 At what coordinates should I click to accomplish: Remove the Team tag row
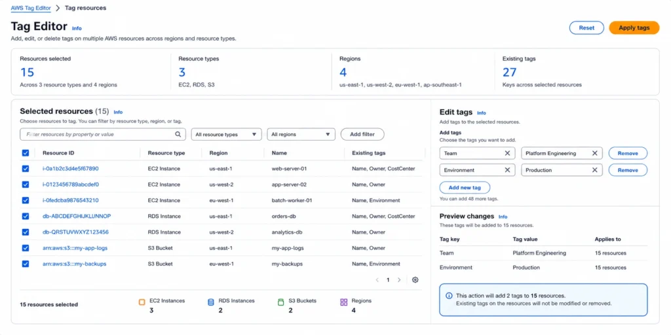coord(628,153)
